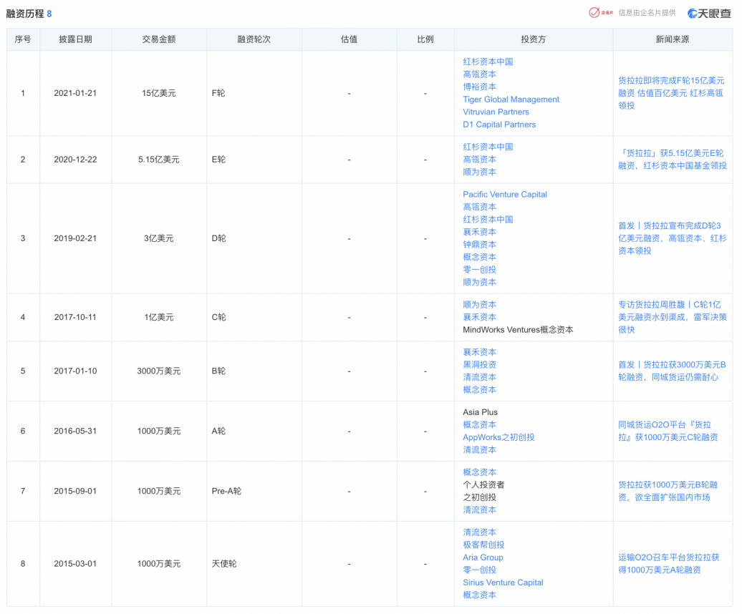The image size is (742, 614).
Task: Select the date cell 2021-01-21
Action: pyautogui.click(x=75, y=93)
